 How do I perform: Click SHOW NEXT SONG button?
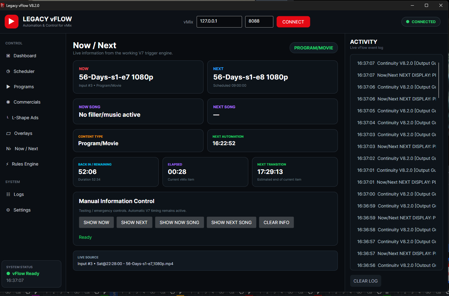pyautogui.click(x=231, y=222)
